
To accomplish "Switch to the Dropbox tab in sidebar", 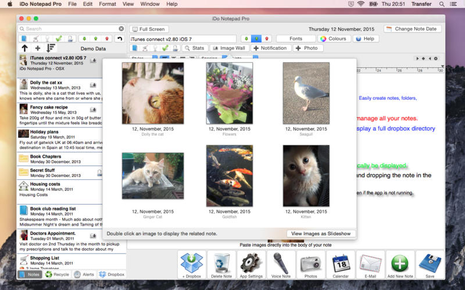I will 112,274.
